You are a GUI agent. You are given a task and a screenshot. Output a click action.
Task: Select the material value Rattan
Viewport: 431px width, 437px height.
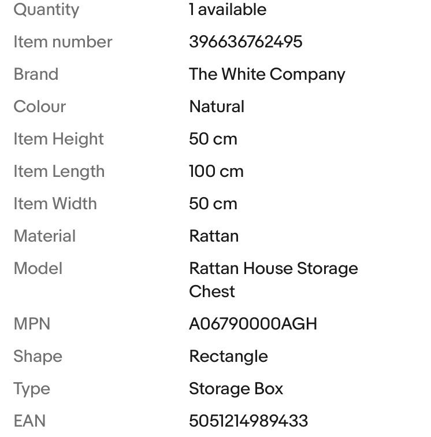pos(214,236)
